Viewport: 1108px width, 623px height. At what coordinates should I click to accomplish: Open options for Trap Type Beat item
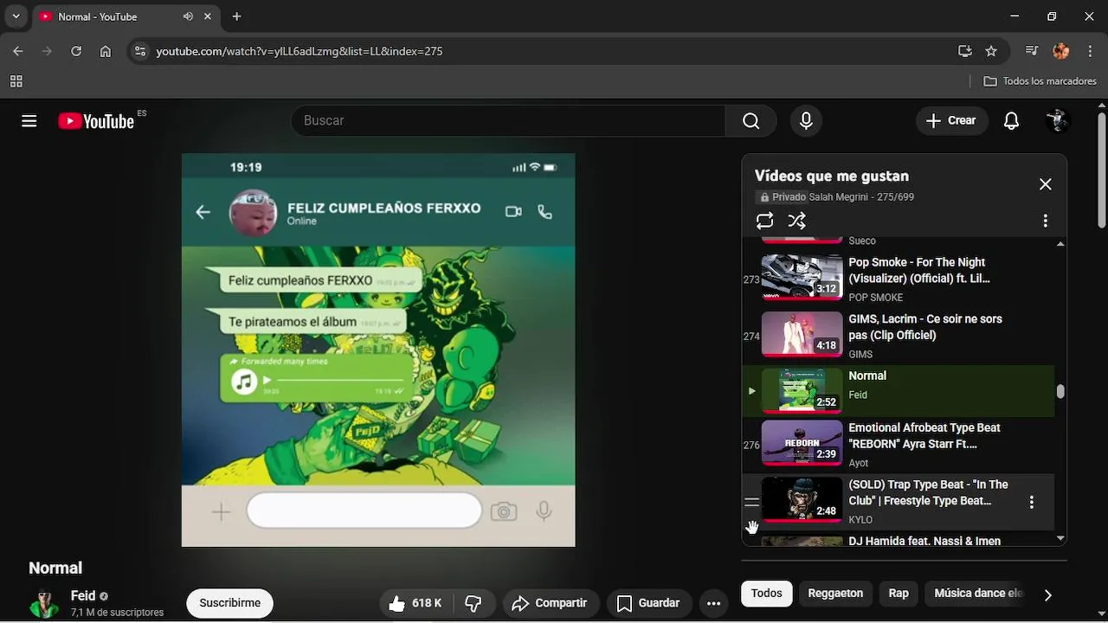coord(1031,502)
